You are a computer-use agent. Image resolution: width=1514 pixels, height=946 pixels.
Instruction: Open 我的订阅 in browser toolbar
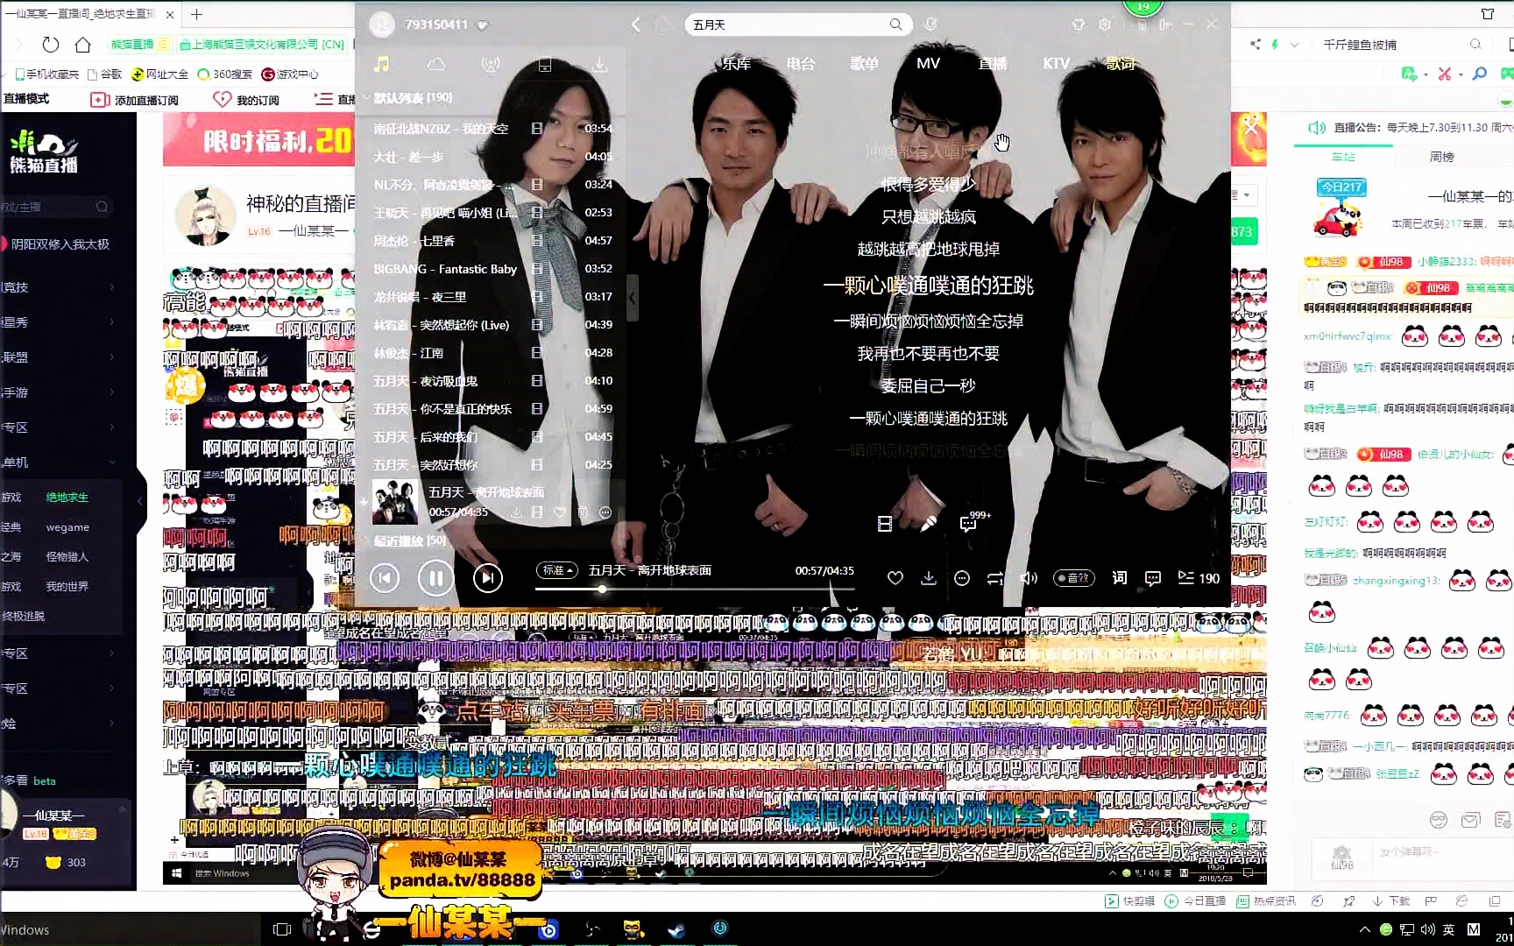[246, 100]
